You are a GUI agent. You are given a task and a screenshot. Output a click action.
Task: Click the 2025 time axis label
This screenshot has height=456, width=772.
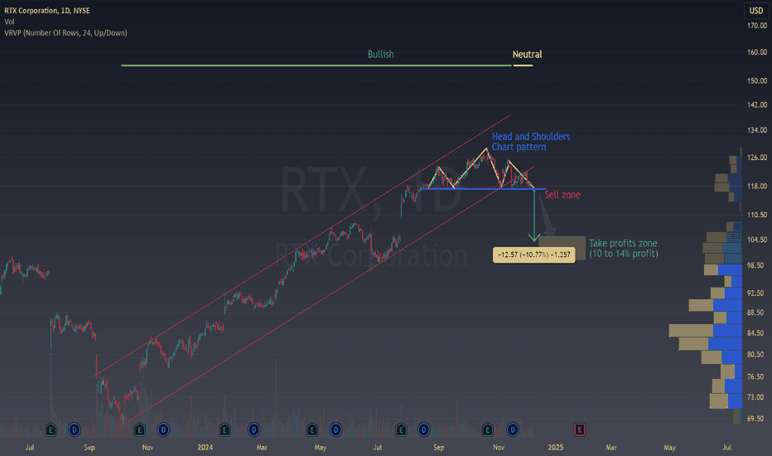click(556, 448)
